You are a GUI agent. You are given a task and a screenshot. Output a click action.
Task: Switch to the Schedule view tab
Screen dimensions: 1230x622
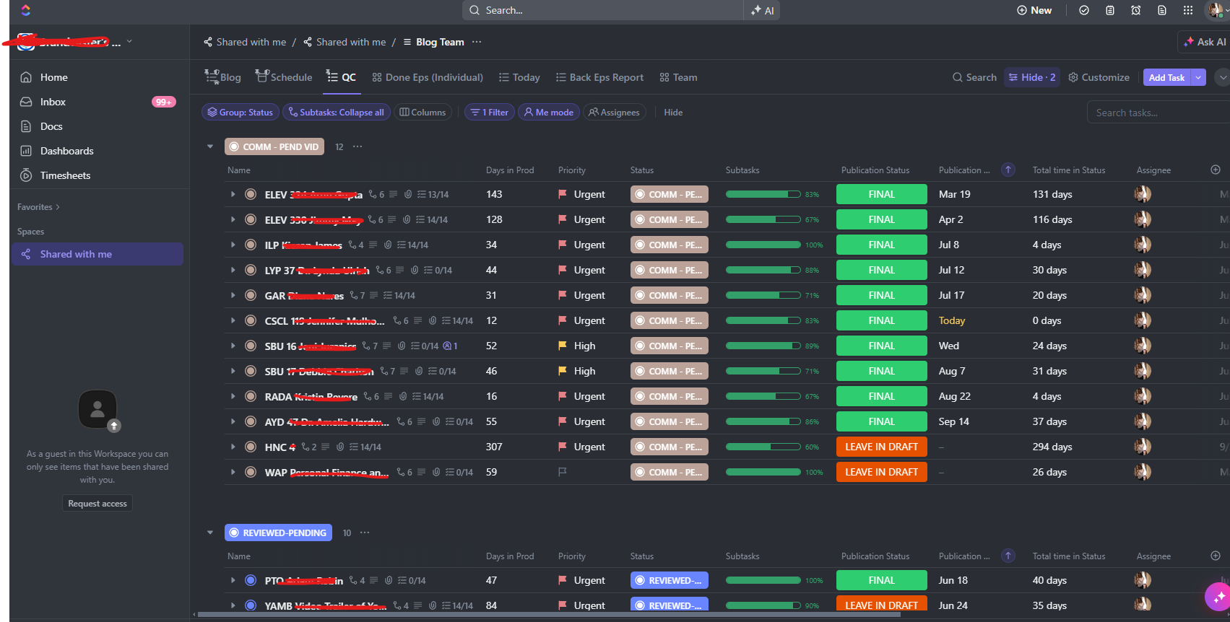click(284, 77)
